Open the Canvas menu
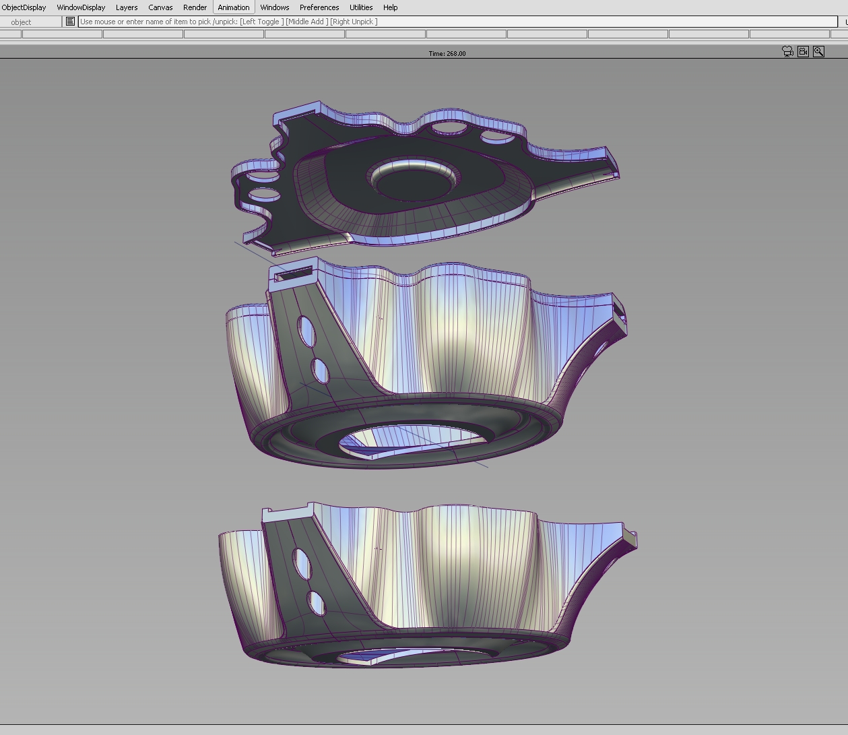848x735 pixels. 160,7
